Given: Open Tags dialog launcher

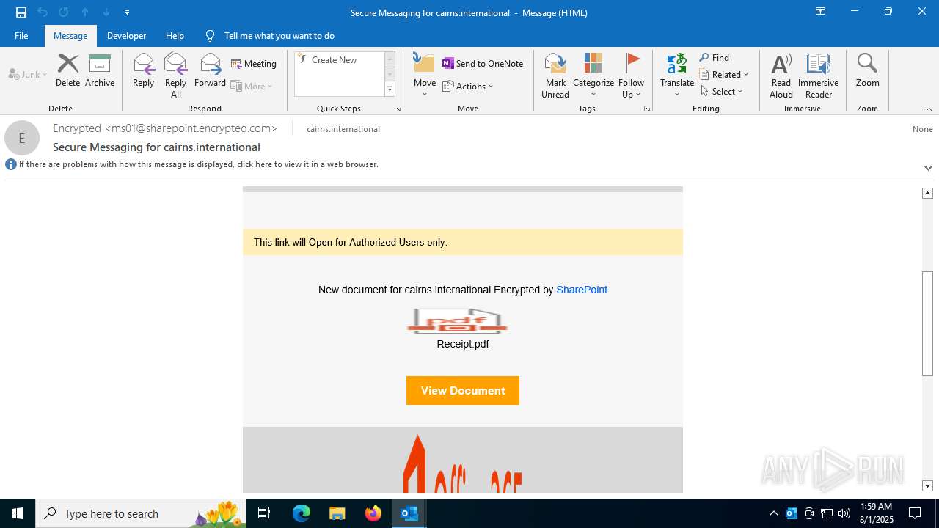Looking at the screenshot, I should pyautogui.click(x=647, y=109).
